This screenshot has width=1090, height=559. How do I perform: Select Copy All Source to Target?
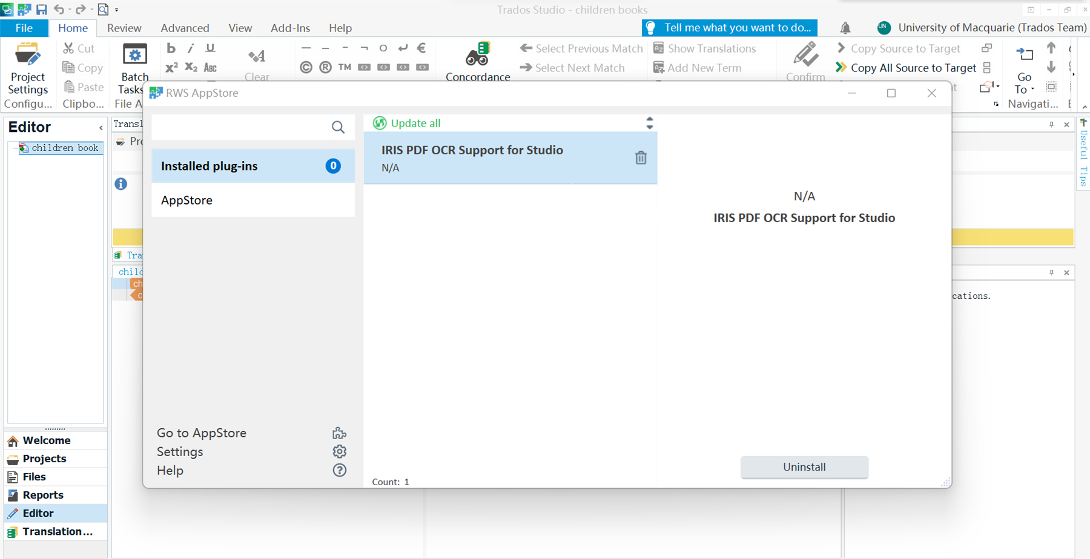pyautogui.click(x=906, y=68)
